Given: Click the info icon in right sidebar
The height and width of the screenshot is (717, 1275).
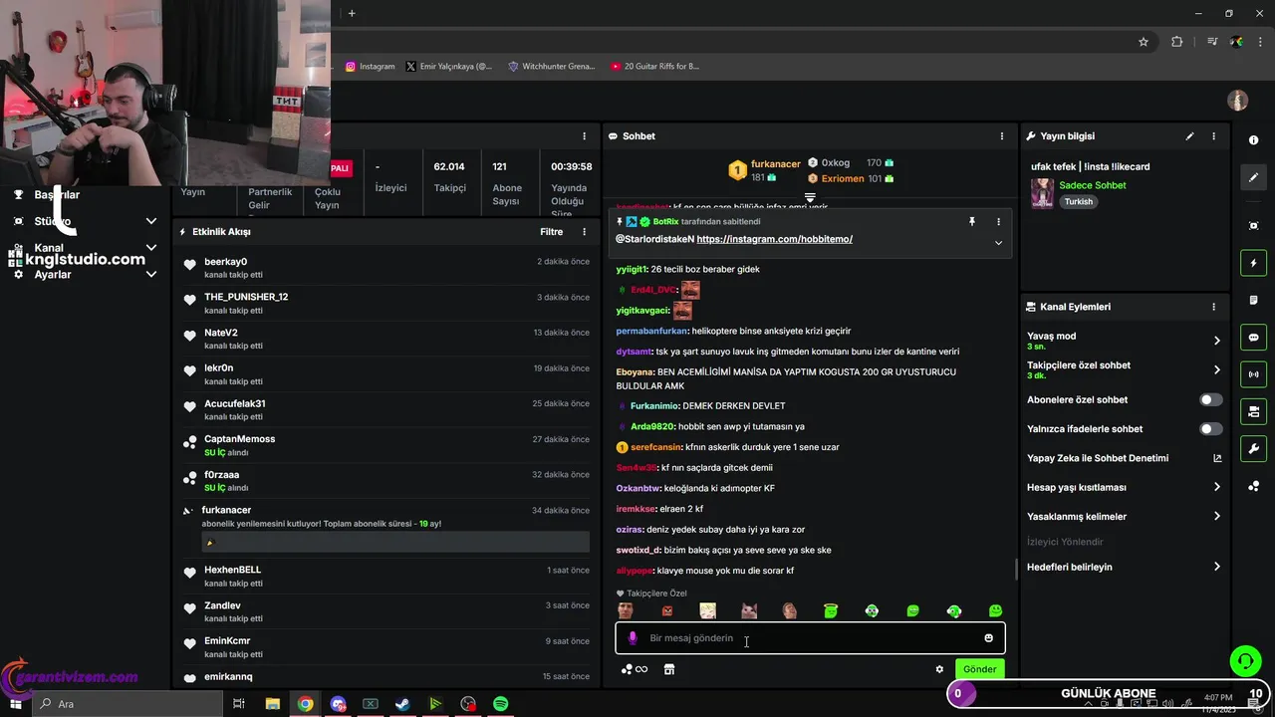Looking at the screenshot, I should 1253,140.
